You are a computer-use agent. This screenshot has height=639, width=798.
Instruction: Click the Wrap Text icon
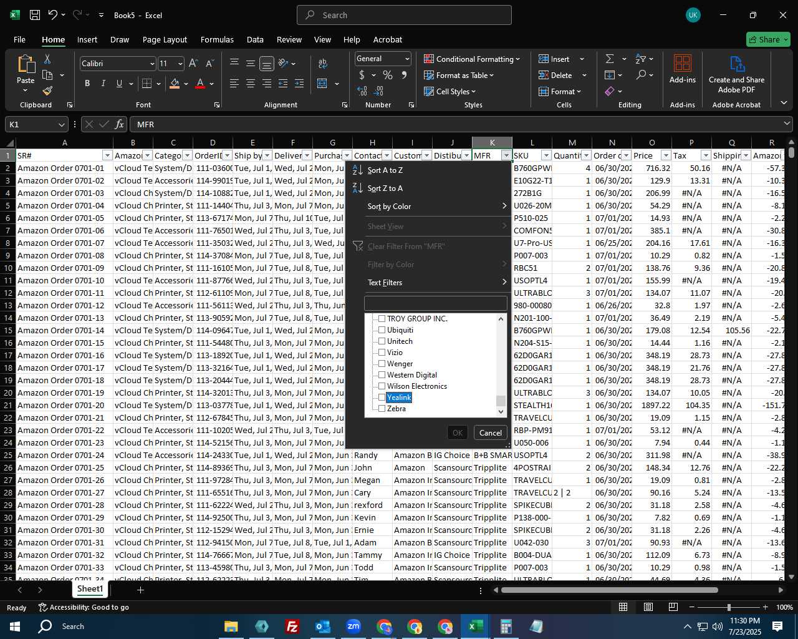[x=322, y=63]
